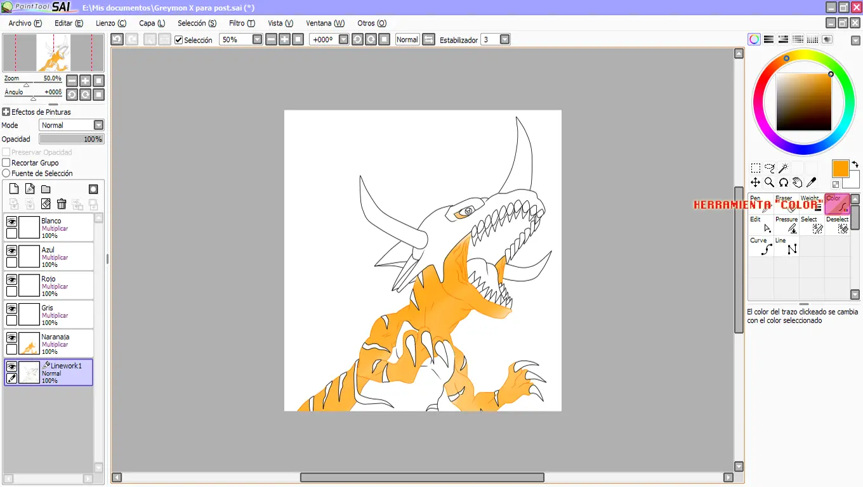Zoom in using navigator plus button
This screenshot has height=487, width=863.
(85, 81)
